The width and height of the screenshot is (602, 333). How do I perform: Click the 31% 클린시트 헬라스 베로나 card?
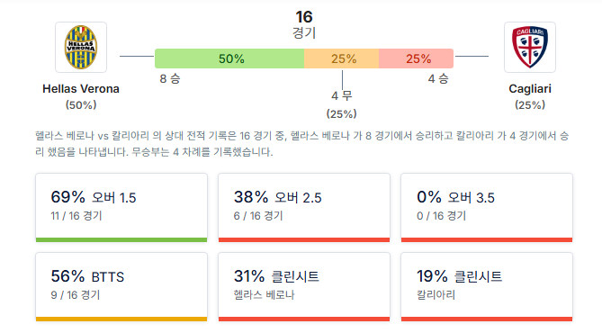pos(304,286)
